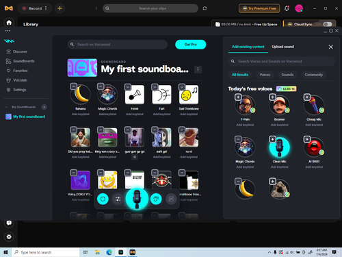
Task: Remove Magic Chords in add content panel
Action: click(x=238, y=139)
